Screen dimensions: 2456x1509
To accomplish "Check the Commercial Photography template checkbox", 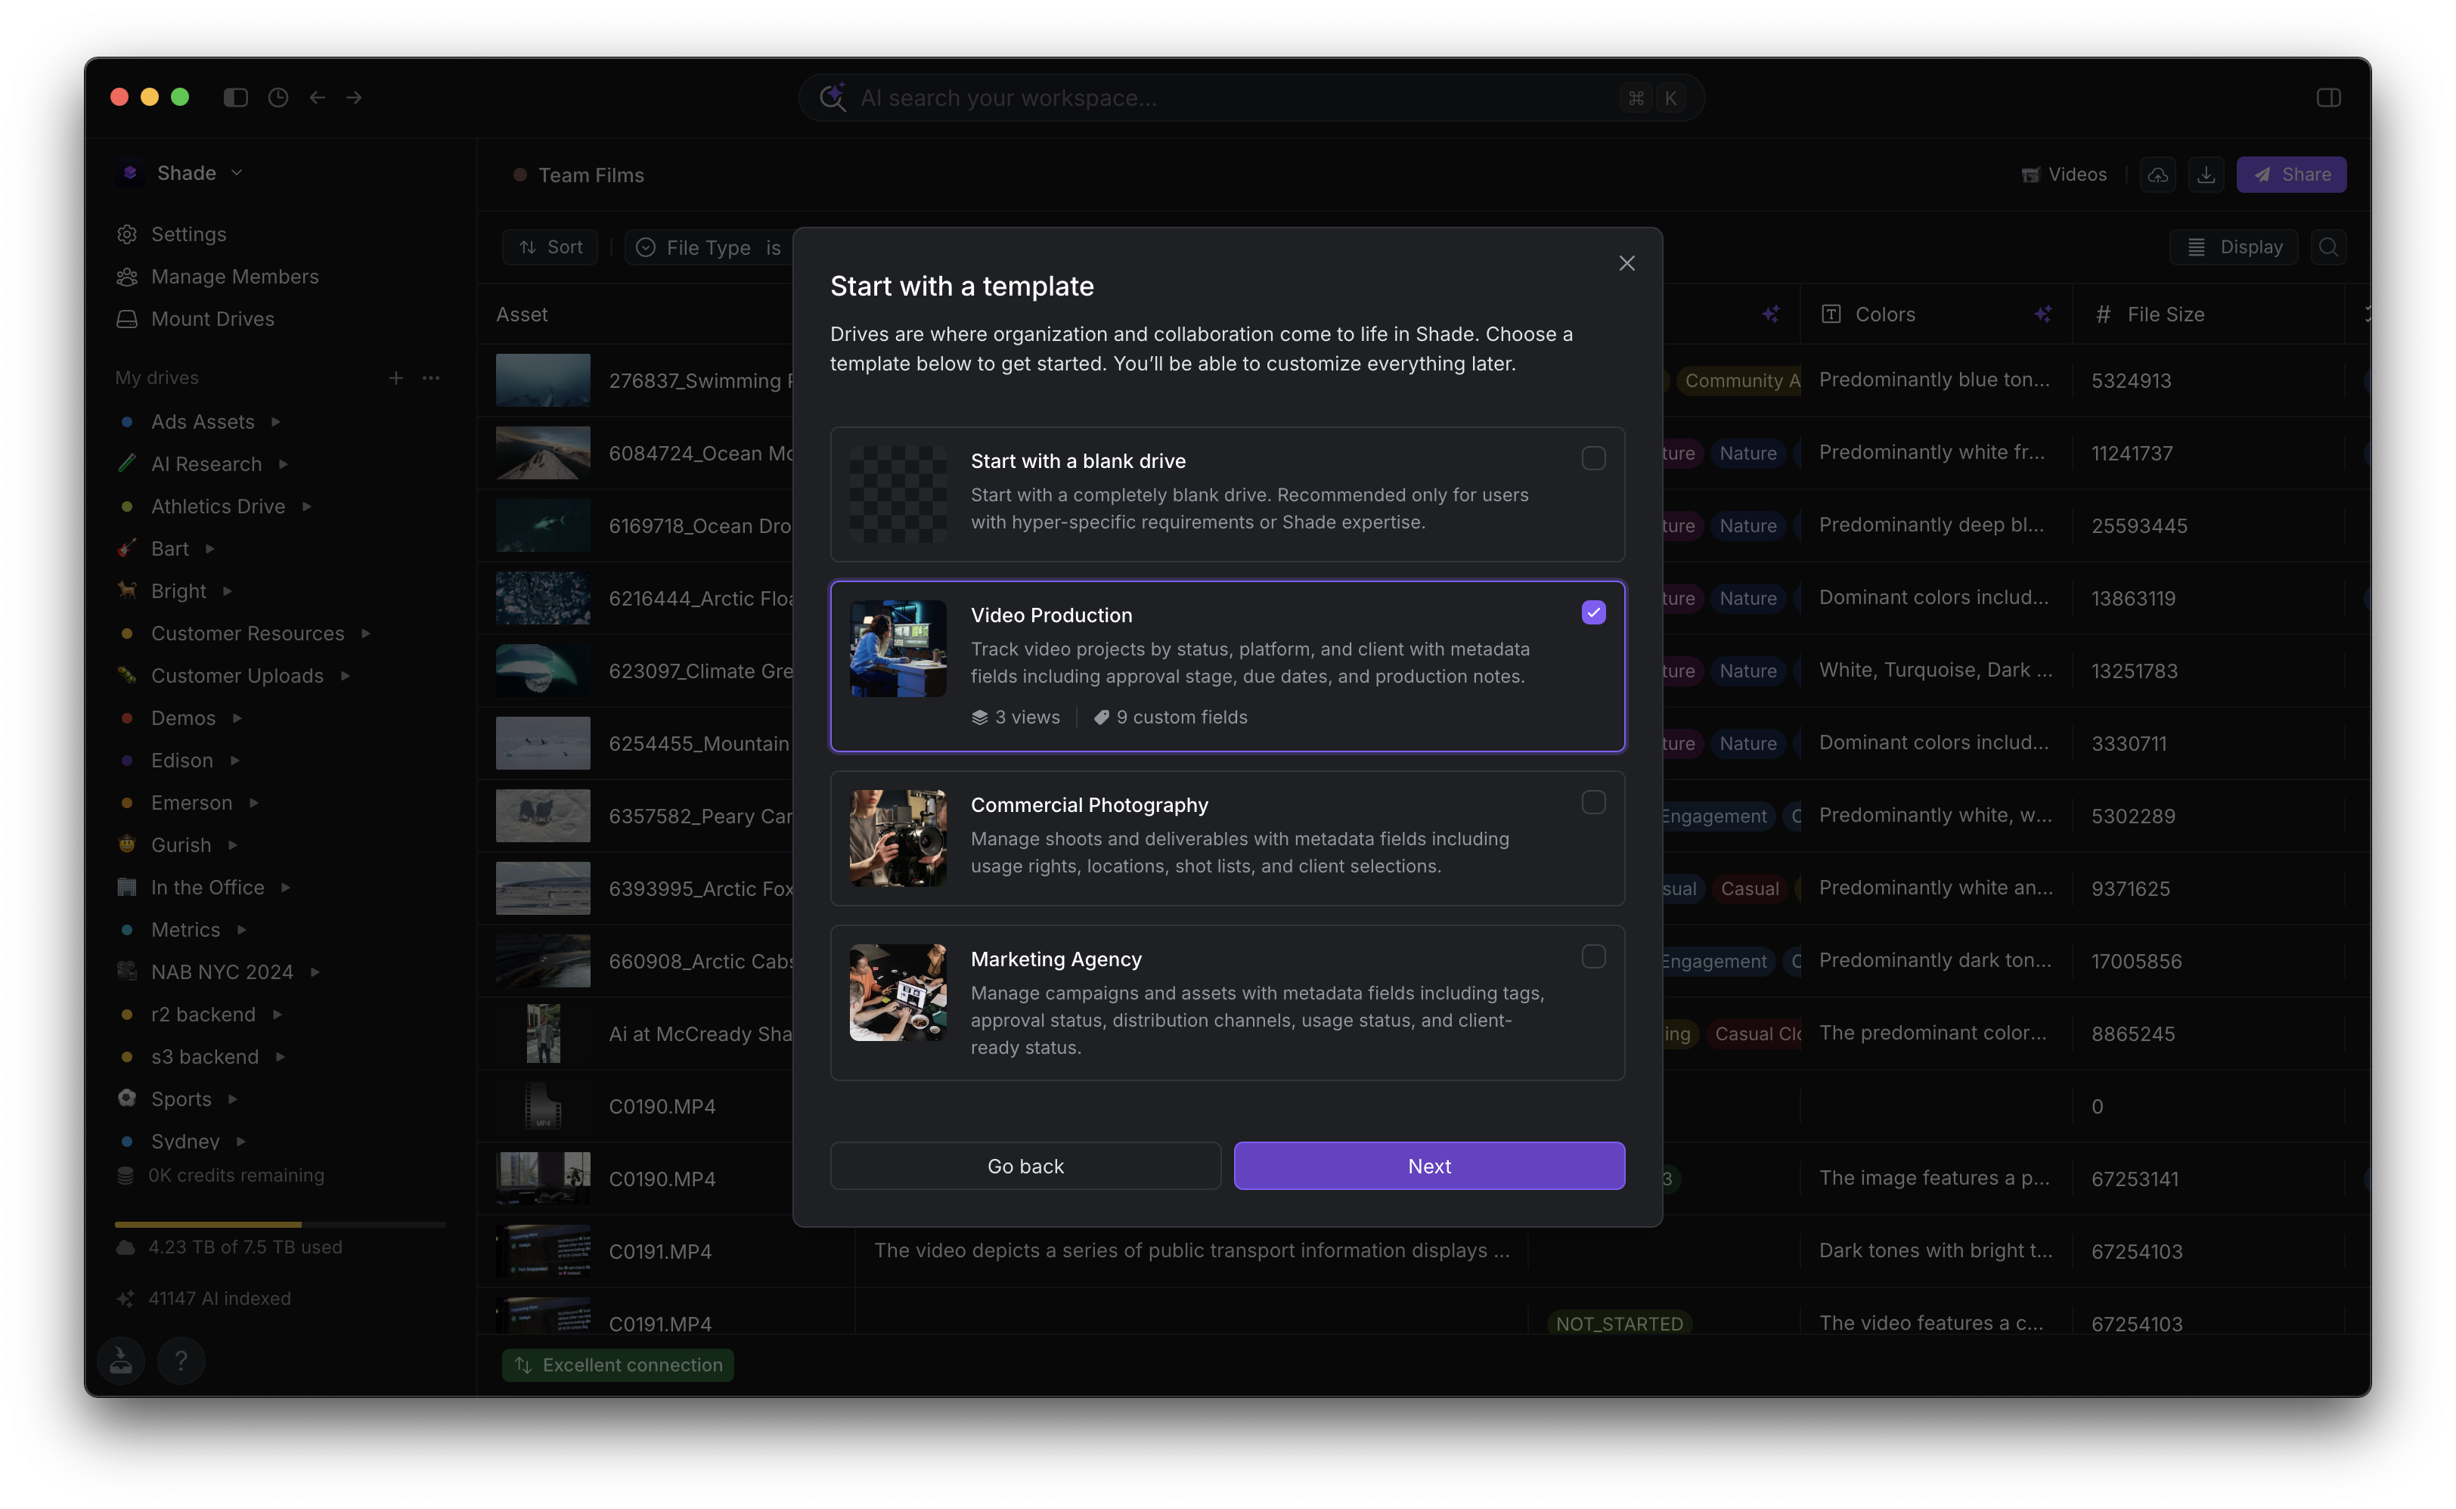I will [1594, 802].
